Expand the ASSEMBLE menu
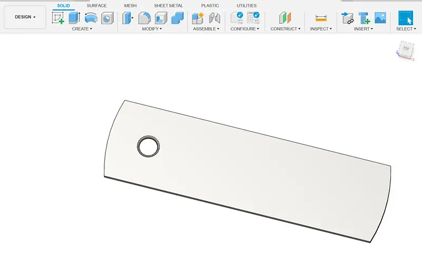Viewport: 422px width, 255px height. [x=206, y=29]
